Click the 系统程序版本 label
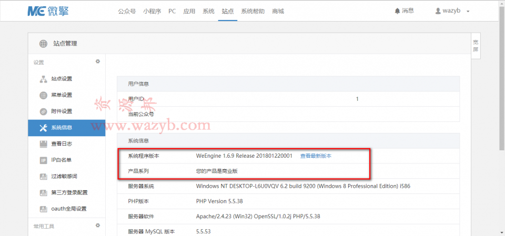The image size is (505, 236). [144, 156]
